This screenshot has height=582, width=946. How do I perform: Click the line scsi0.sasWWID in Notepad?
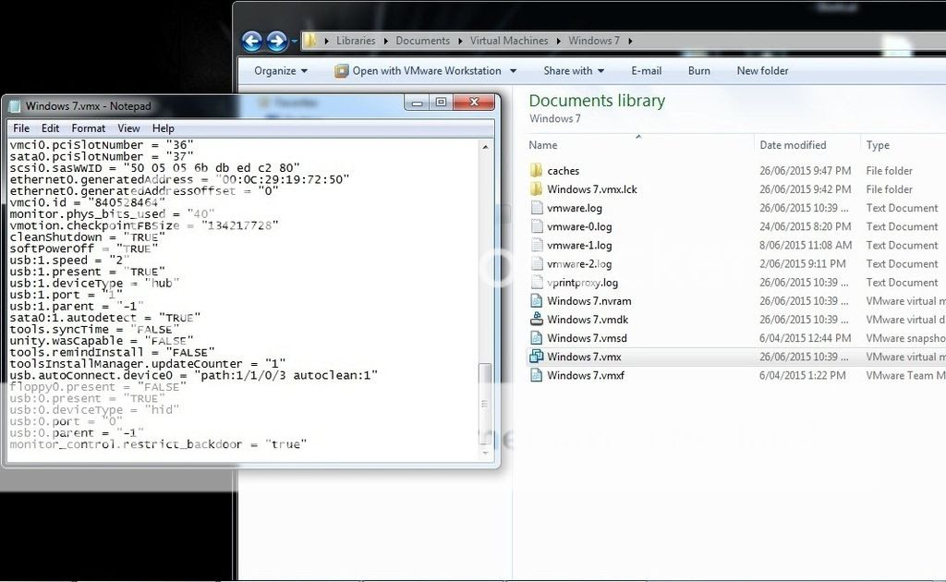click(154, 167)
